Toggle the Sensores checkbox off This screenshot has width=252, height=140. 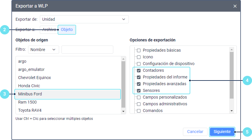pos(139,90)
